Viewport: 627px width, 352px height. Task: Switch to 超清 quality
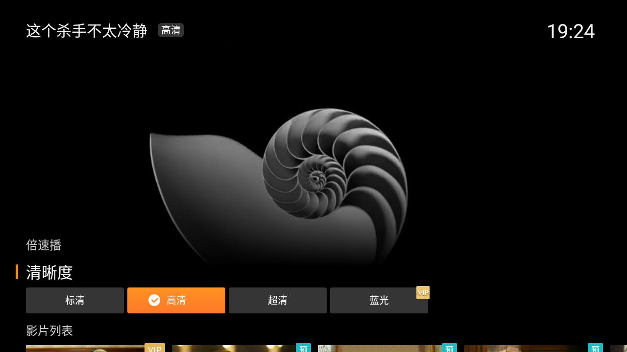coord(278,300)
